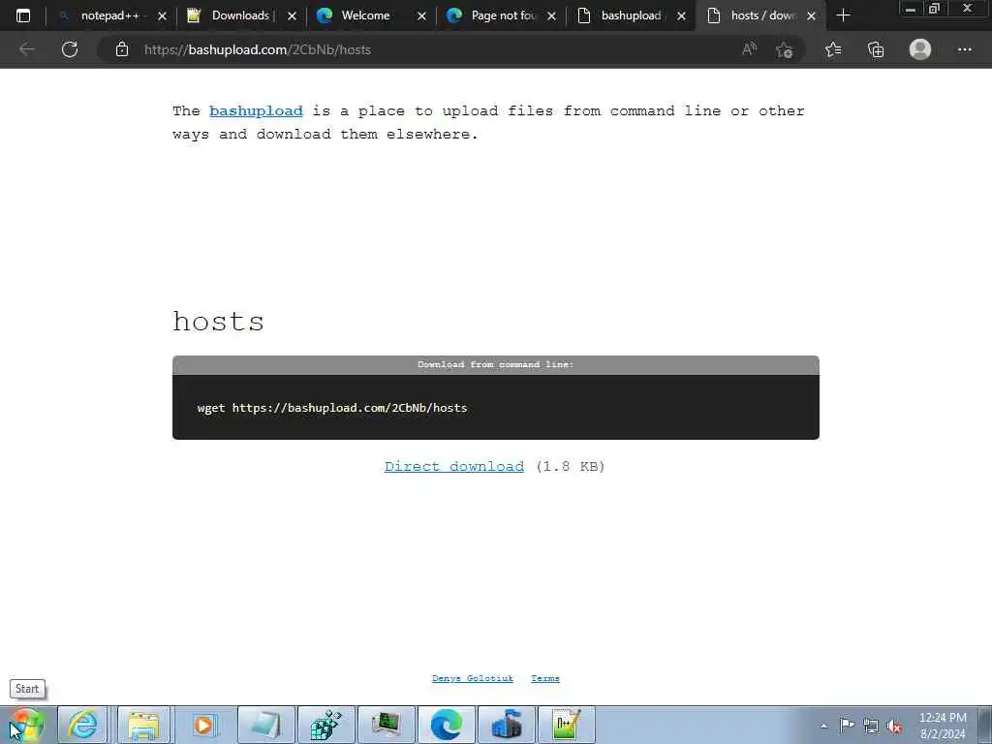Open the Favorites list
Screen dimensions: 992x744
[x=833, y=49]
